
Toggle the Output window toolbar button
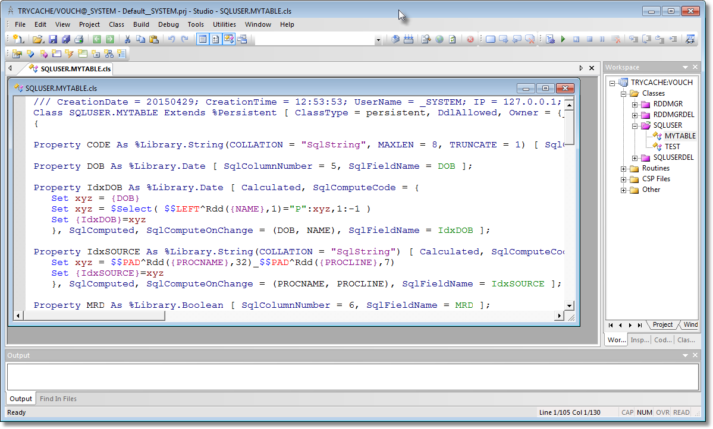pos(203,40)
